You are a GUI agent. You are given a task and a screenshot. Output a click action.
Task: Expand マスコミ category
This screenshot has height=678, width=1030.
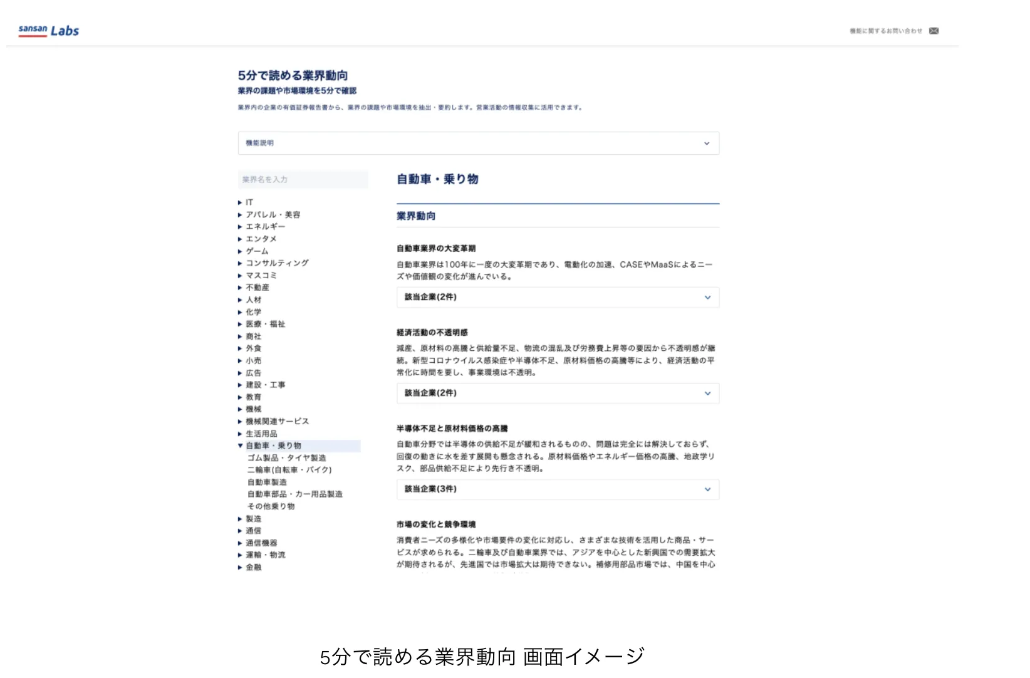pyautogui.click(x=257, y=275)
